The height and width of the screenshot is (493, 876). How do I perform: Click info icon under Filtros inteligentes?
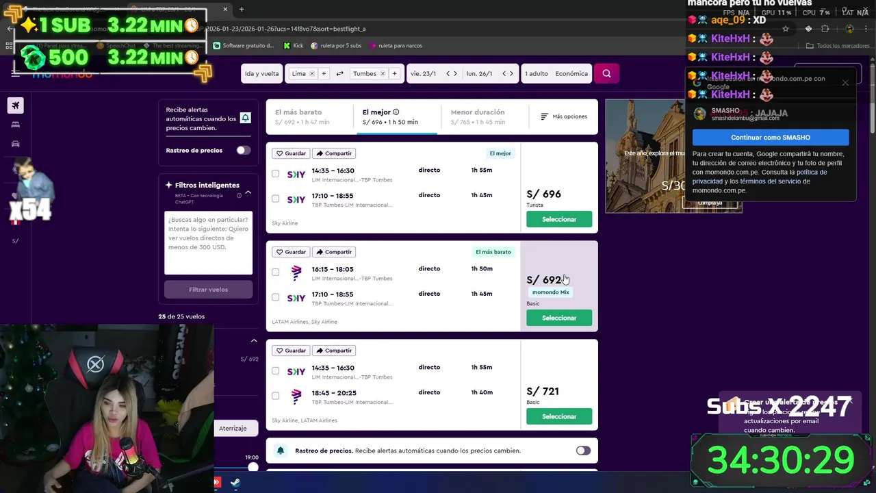239,196
